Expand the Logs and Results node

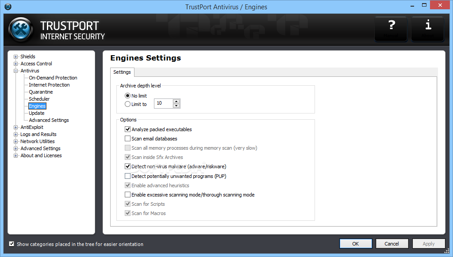pos(16,134)
